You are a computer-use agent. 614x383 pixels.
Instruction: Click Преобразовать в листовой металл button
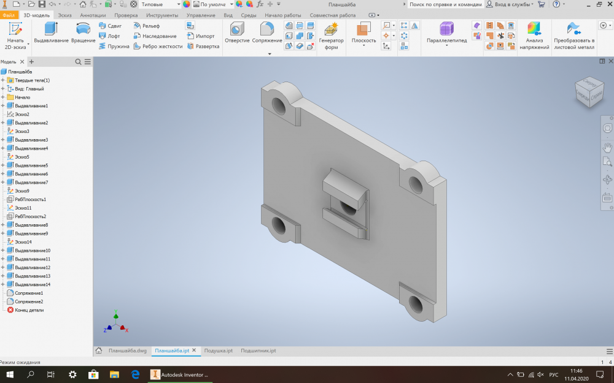pos(573,36)
